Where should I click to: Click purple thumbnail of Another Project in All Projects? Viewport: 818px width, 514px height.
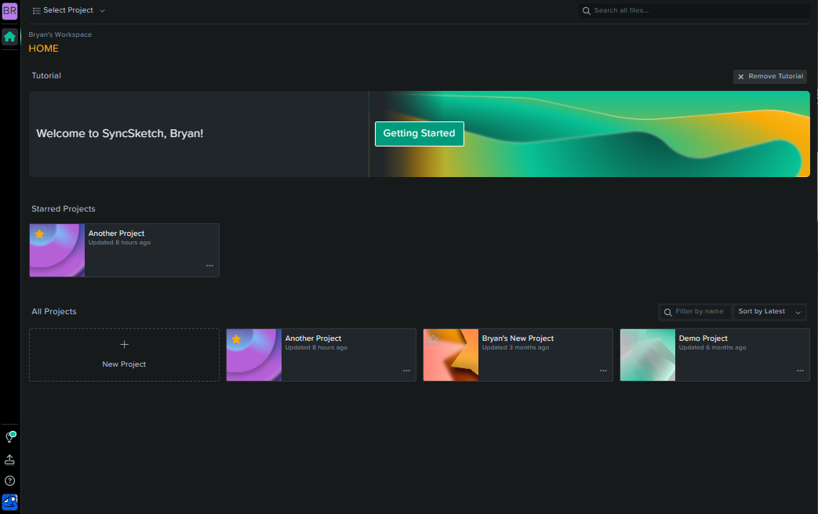coord(254,355)
